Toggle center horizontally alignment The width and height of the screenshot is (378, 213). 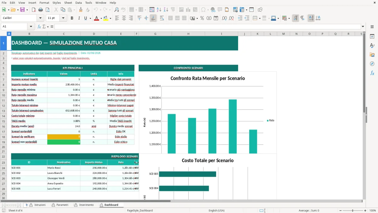(124, 18)
